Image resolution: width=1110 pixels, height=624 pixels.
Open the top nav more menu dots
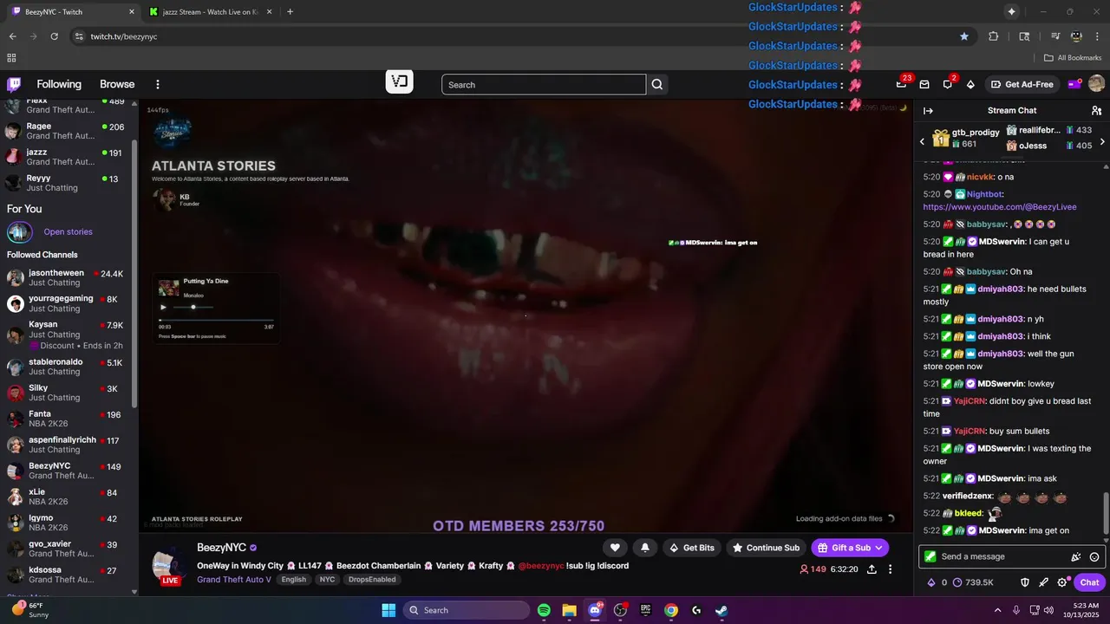158,84
